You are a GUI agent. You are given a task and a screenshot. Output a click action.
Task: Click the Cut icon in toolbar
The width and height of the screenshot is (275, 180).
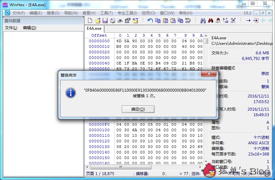coord(165,21)
